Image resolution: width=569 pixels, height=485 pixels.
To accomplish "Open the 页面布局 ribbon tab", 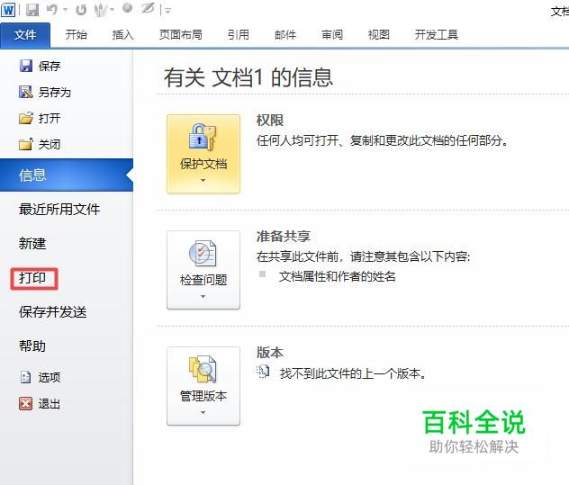I will click(x=181, y=35).
